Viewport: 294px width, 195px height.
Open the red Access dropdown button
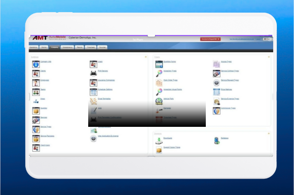(x=210, y=39)
